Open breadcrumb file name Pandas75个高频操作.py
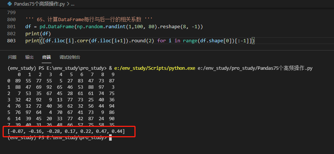 tap(39, 4)
